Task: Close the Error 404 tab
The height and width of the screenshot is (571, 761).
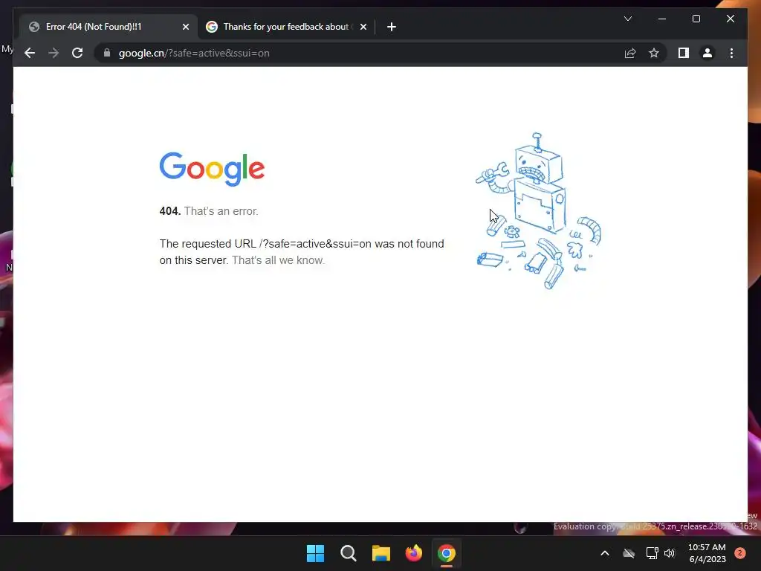Action: [185, 28]
